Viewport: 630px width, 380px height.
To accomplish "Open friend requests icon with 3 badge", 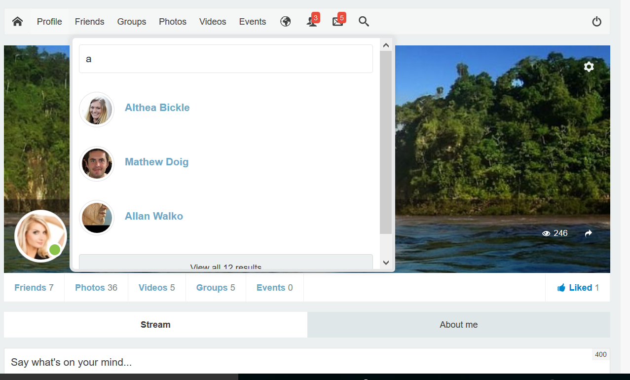I will 312,22.
